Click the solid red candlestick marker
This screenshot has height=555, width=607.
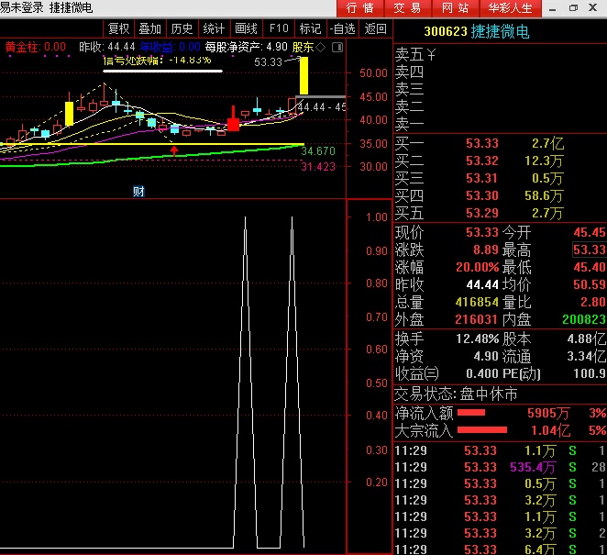click(x=233, y=124)
